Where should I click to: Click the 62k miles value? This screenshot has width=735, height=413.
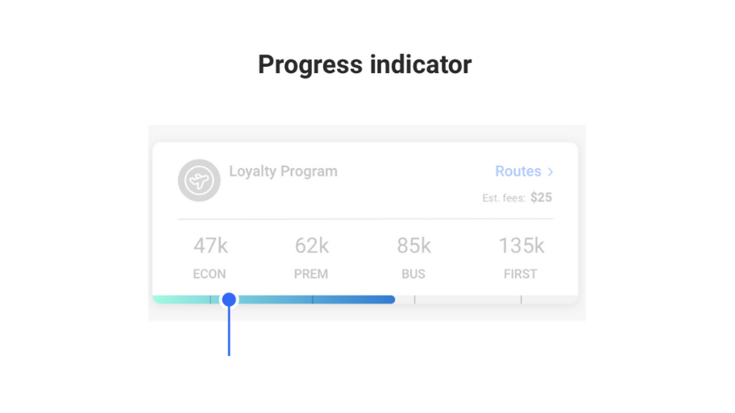coord(311,246)
